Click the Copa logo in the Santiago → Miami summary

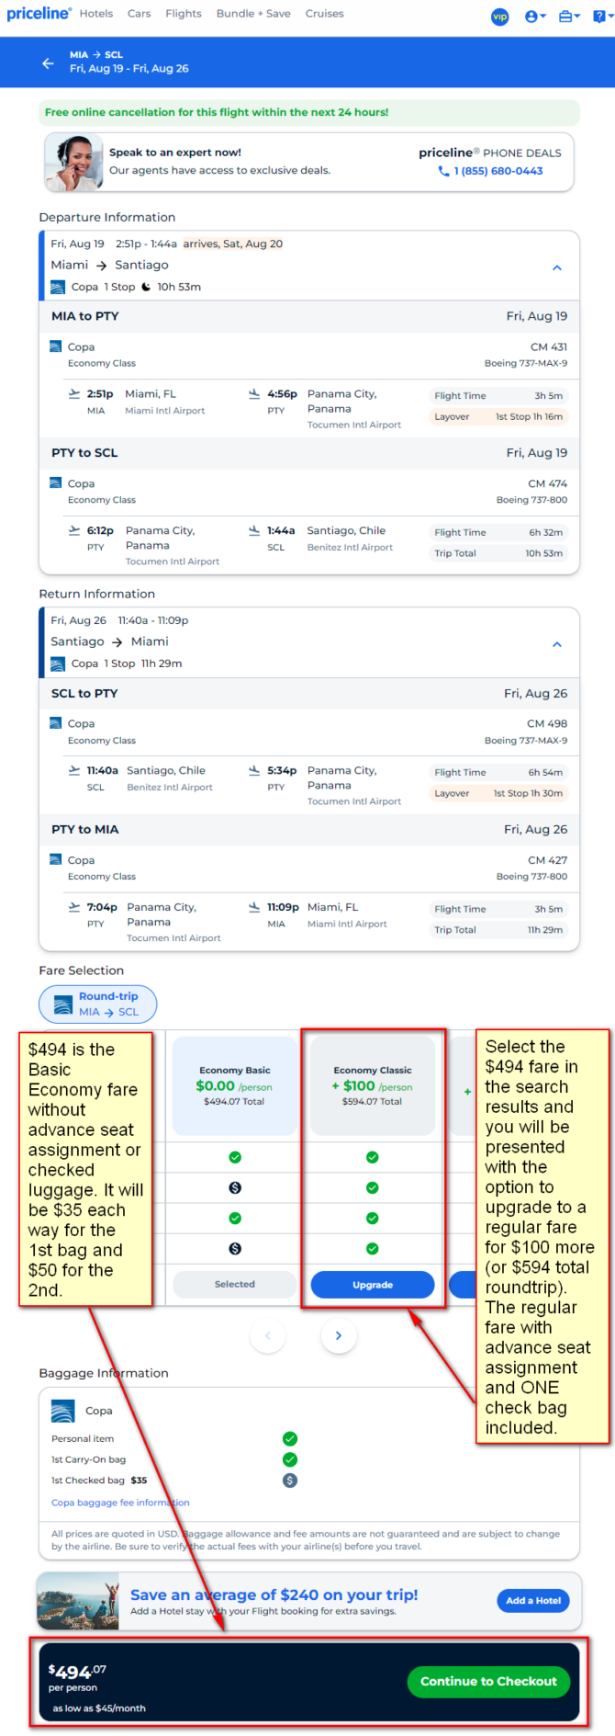[x=58, y=664]
